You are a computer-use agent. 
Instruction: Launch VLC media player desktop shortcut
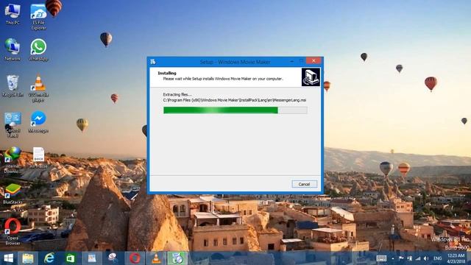coord(38,88)
